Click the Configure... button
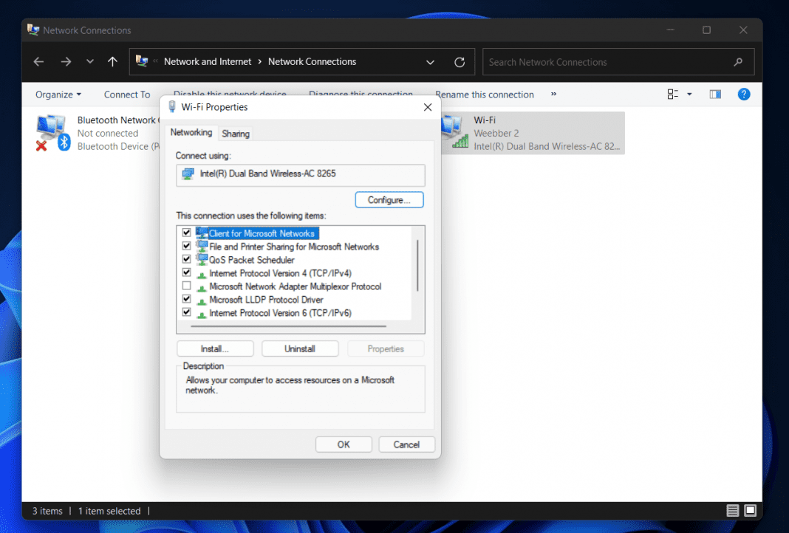 point(389,200)
